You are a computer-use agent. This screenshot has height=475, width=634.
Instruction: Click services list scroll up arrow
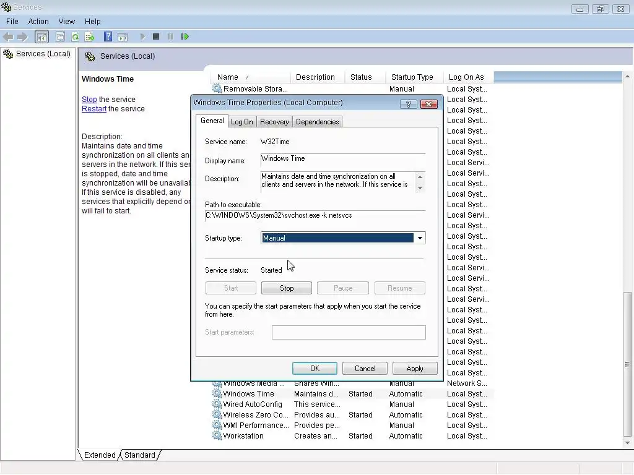pos(627,76)
